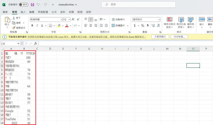Select column O header
This screenshot has height=125, width=213.
(x=193, y=49)
